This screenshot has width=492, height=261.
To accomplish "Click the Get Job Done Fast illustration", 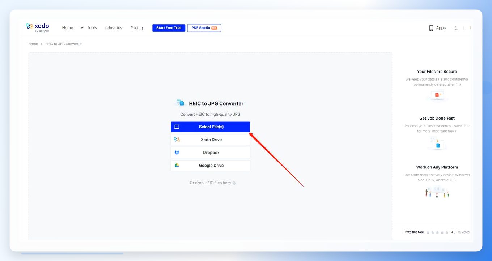I will click(x=437, y=144).
